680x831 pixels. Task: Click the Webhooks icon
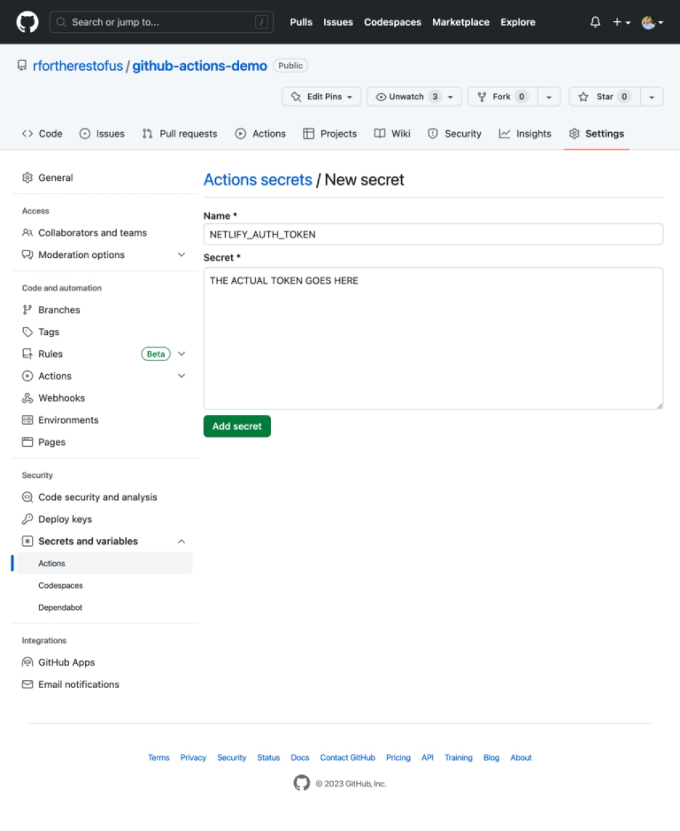27,398
